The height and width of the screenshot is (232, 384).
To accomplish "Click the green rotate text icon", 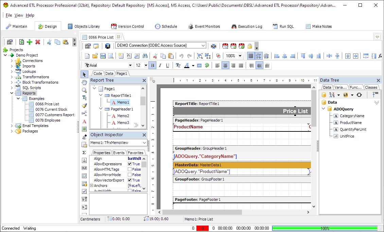I will click(x=207, y=65).
